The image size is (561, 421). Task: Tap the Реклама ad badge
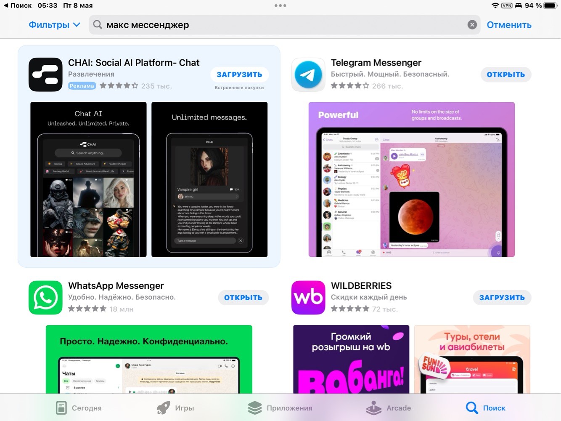(x=82, y=86)
